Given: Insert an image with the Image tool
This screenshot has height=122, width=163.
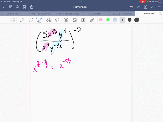Looking at the screenshot, I should pos(75,20).
